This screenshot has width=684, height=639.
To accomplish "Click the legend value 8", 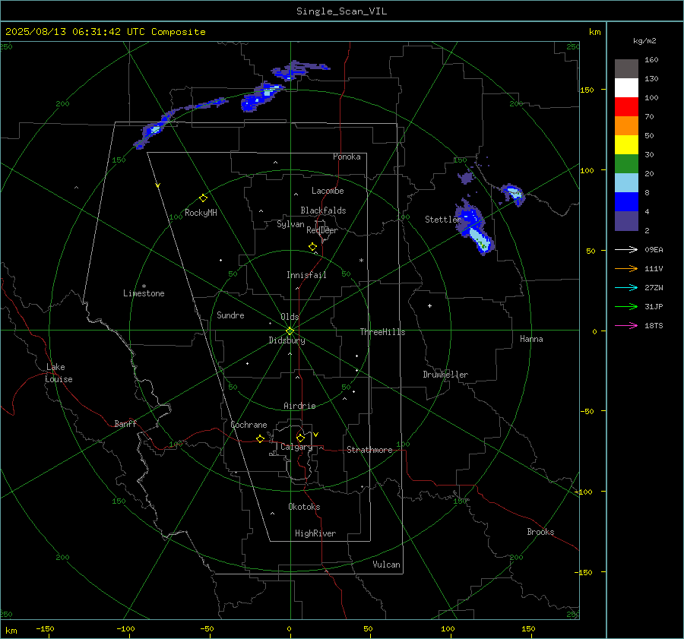I will [x=647, y=192].
